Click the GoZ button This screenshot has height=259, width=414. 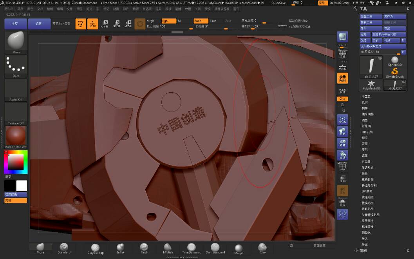point(365,40)
